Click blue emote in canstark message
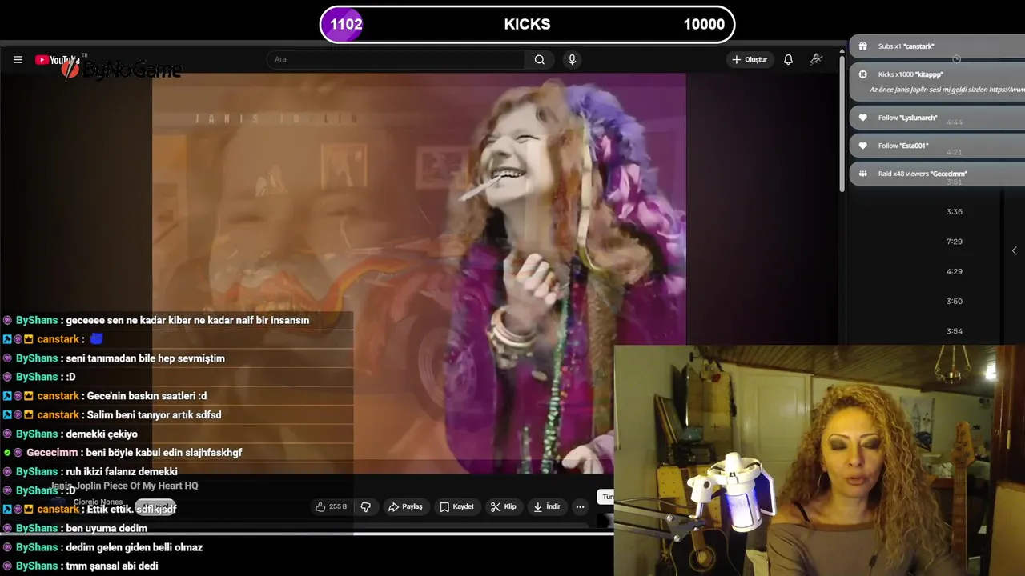 pos(96,339)
